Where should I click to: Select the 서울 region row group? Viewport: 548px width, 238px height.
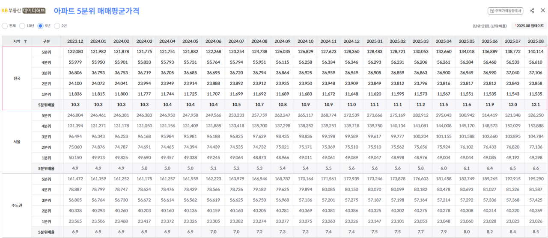(x=17, y=141)
